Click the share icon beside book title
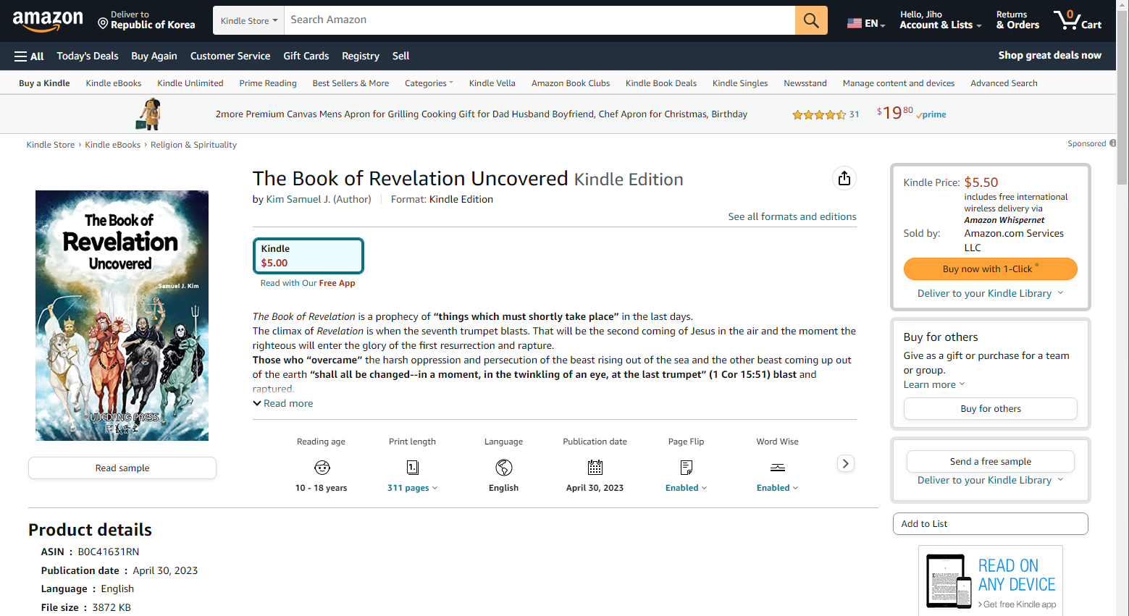The width and height of the screenshot is (1129, 616). 844,178
